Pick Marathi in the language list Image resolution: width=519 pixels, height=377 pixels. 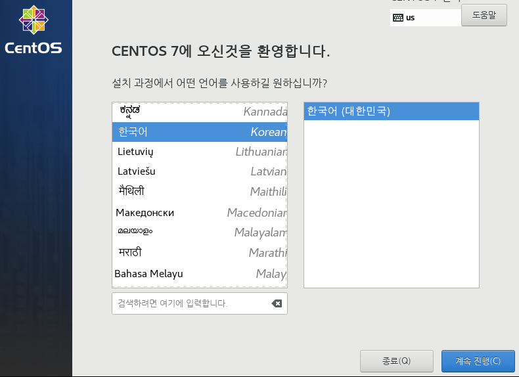(200, 253)
